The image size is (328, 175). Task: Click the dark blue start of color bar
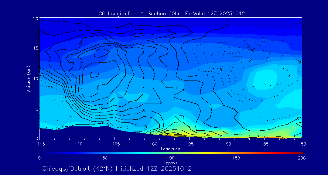[x=41, y=153]
